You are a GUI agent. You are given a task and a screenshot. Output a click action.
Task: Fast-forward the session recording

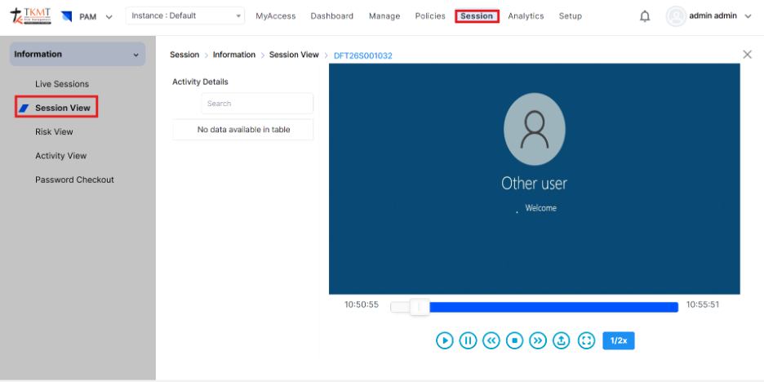pyautogui.click(x=538, y=340)
